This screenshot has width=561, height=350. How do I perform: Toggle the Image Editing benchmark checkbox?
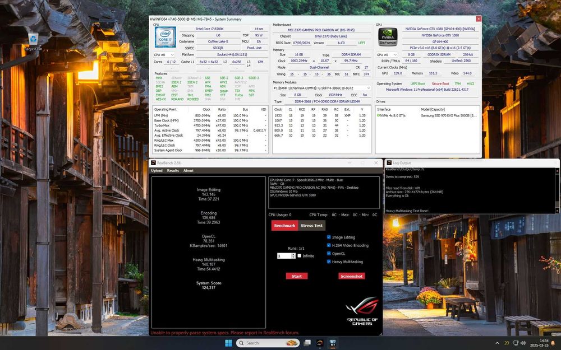click(329, 237)
